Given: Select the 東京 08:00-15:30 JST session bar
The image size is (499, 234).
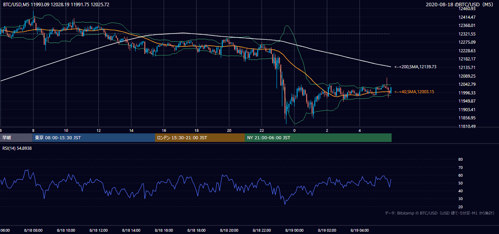Looking at the screenshot, I should pos(94,138).
